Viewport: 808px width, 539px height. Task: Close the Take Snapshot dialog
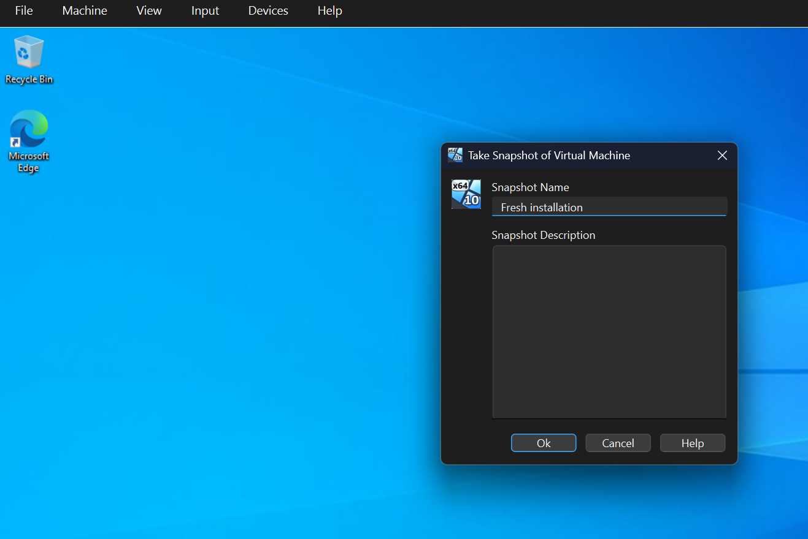pos(722,156)
